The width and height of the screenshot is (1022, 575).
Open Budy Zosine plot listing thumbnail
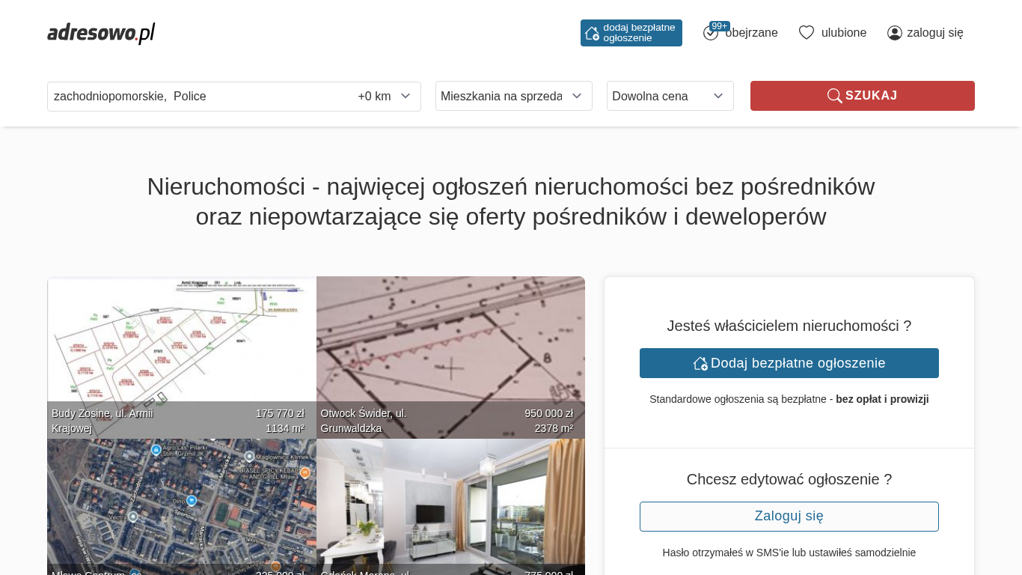pos(182,352)
